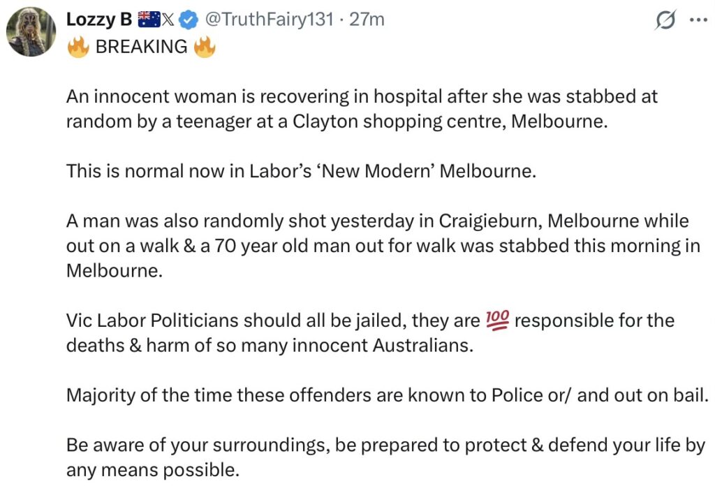Image resolution: width=715 pixels, height=493 pixels.
Task: Open the @TruthFairy131 handle link
Action: pyautogui.click(x=268, y=20)
